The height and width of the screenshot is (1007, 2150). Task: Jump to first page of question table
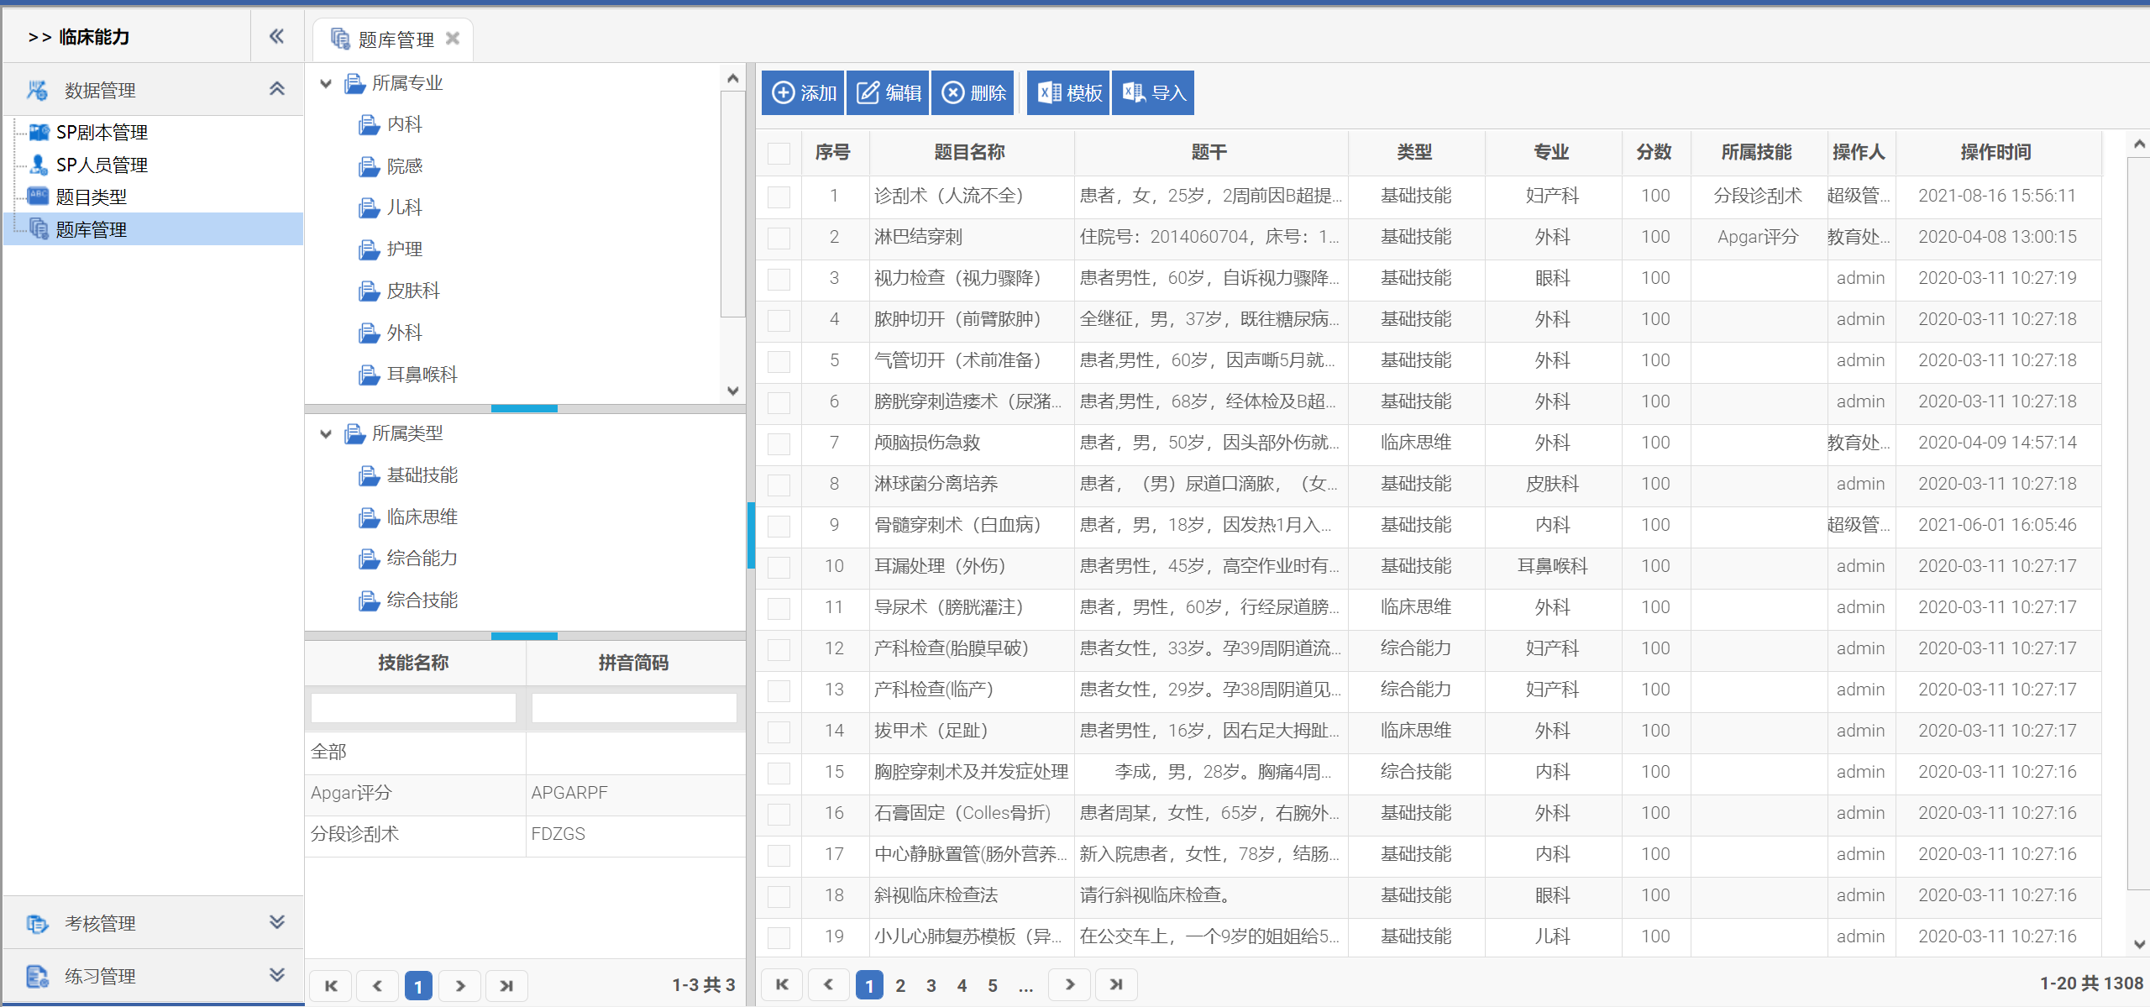[x=782, y=984]
